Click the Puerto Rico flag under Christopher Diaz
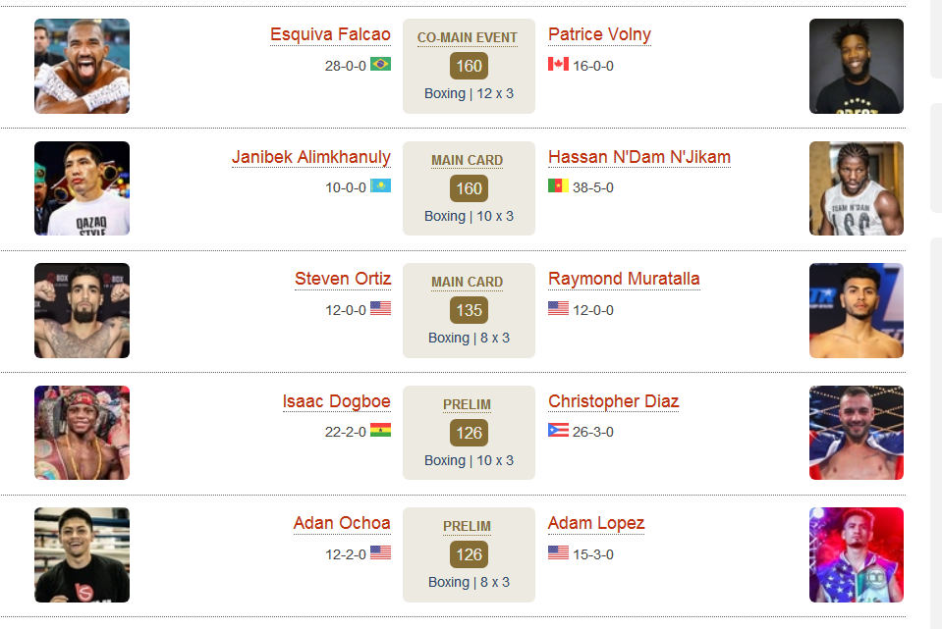Screen dimensions: 942x629 (x=558, y=431)
